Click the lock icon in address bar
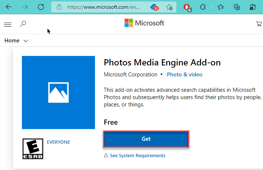 click(58, 7)
